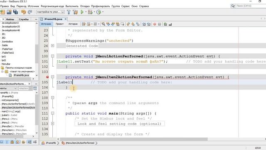Click the Undo arrow icon
This screenshot has width=266, height=150.
pyautogui.click(x=23, y=12)
